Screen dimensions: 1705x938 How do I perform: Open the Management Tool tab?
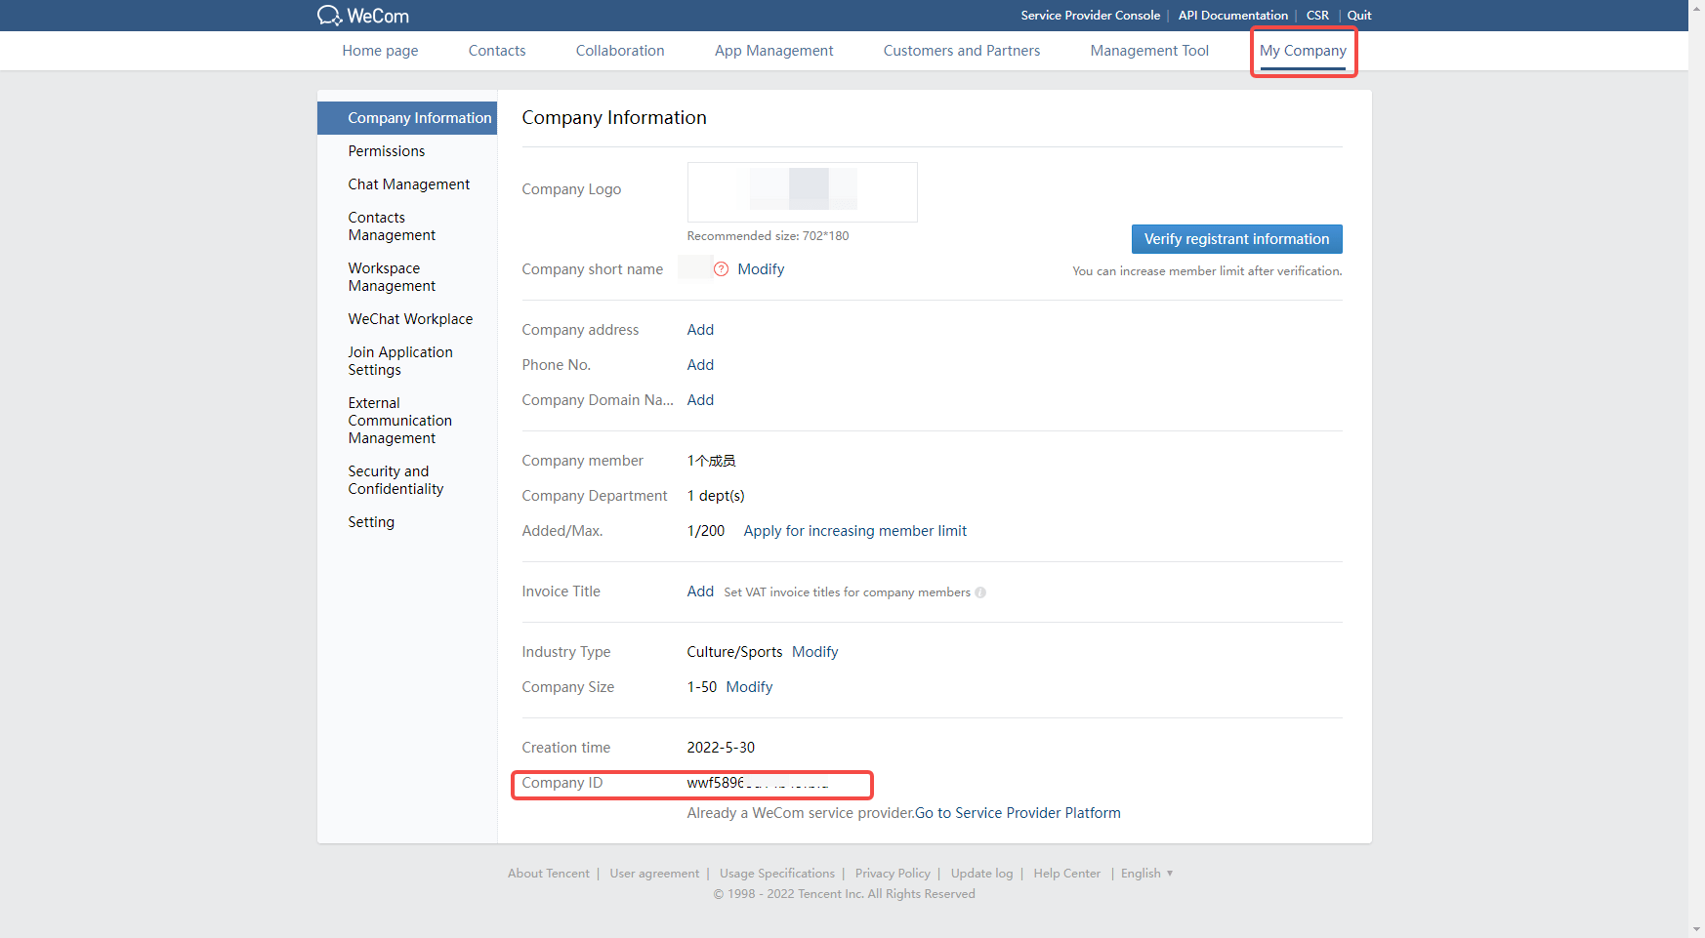(1148, 51)
